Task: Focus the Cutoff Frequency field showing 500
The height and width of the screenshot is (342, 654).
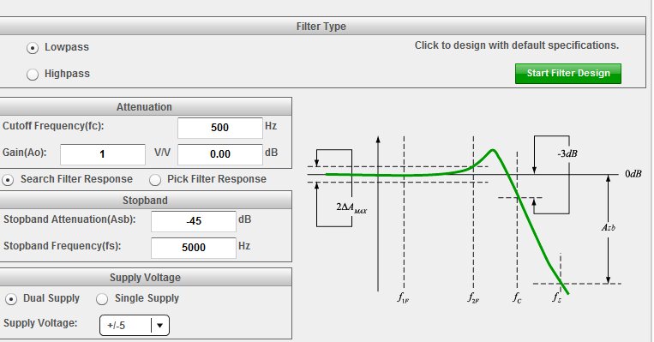Action: 219,128
